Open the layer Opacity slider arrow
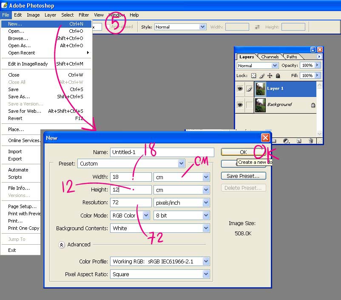The height and width of the screenshot is (300, 341). pos(317,66)
